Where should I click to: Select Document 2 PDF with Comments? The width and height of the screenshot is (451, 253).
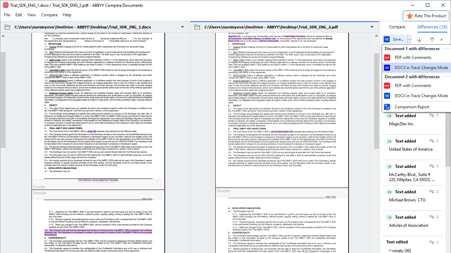(x=416, y=85)
